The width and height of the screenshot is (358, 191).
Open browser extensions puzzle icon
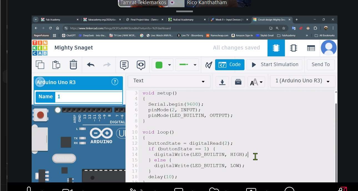coord(315,28)
